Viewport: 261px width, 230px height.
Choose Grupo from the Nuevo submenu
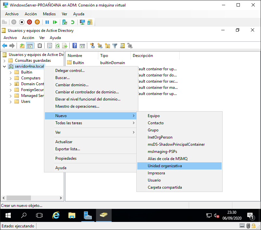click(x=179, y=130)
